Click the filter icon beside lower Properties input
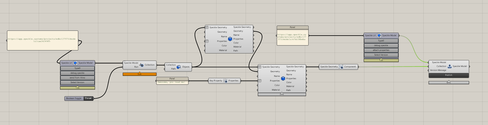 [x=260, y=81]
